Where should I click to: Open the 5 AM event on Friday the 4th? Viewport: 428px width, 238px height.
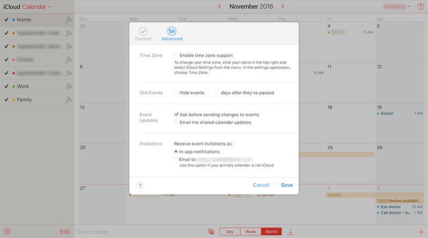click(350, 32)
